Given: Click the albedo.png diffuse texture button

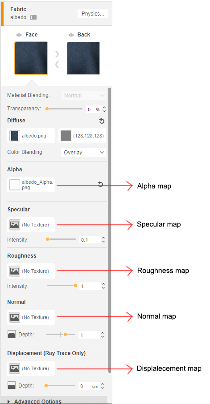Looking at the screenshot, I should point(31,136).
